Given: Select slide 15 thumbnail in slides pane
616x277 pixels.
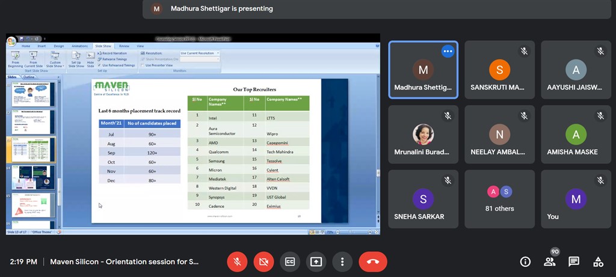Looking at the screenshot, I should [33, 205].
